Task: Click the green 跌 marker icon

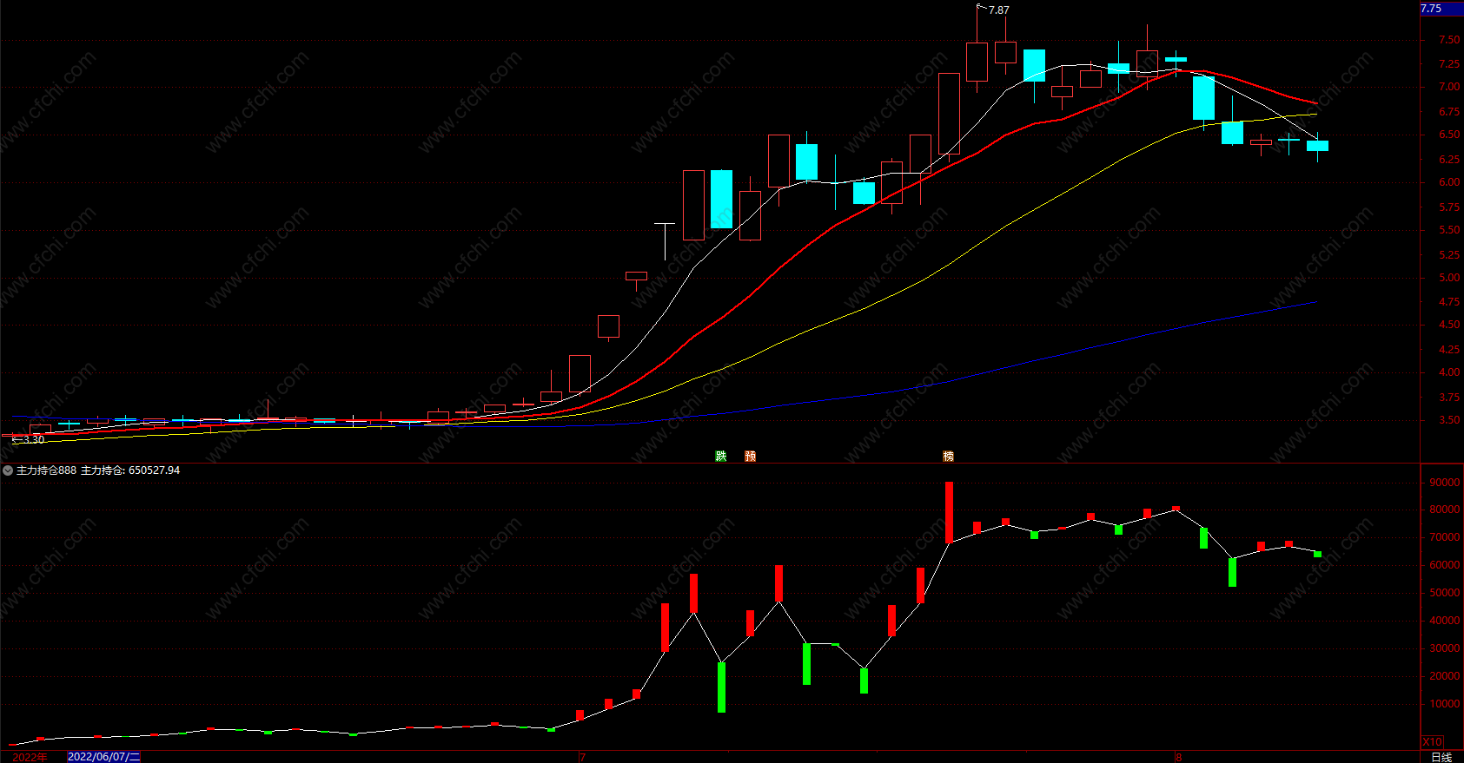Action: (x=721, y=456)
